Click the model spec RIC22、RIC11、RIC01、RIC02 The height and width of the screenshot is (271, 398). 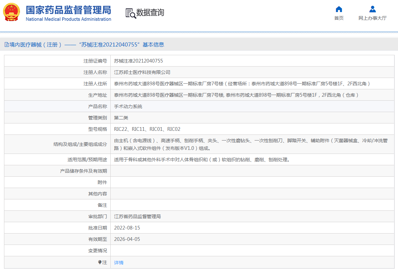point(147,129)
